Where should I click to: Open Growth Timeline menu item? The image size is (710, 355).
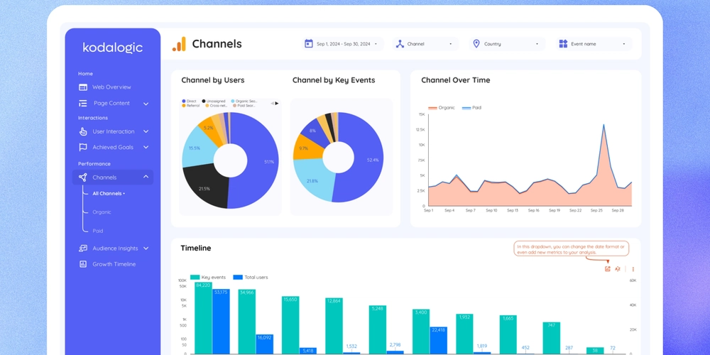113,264
